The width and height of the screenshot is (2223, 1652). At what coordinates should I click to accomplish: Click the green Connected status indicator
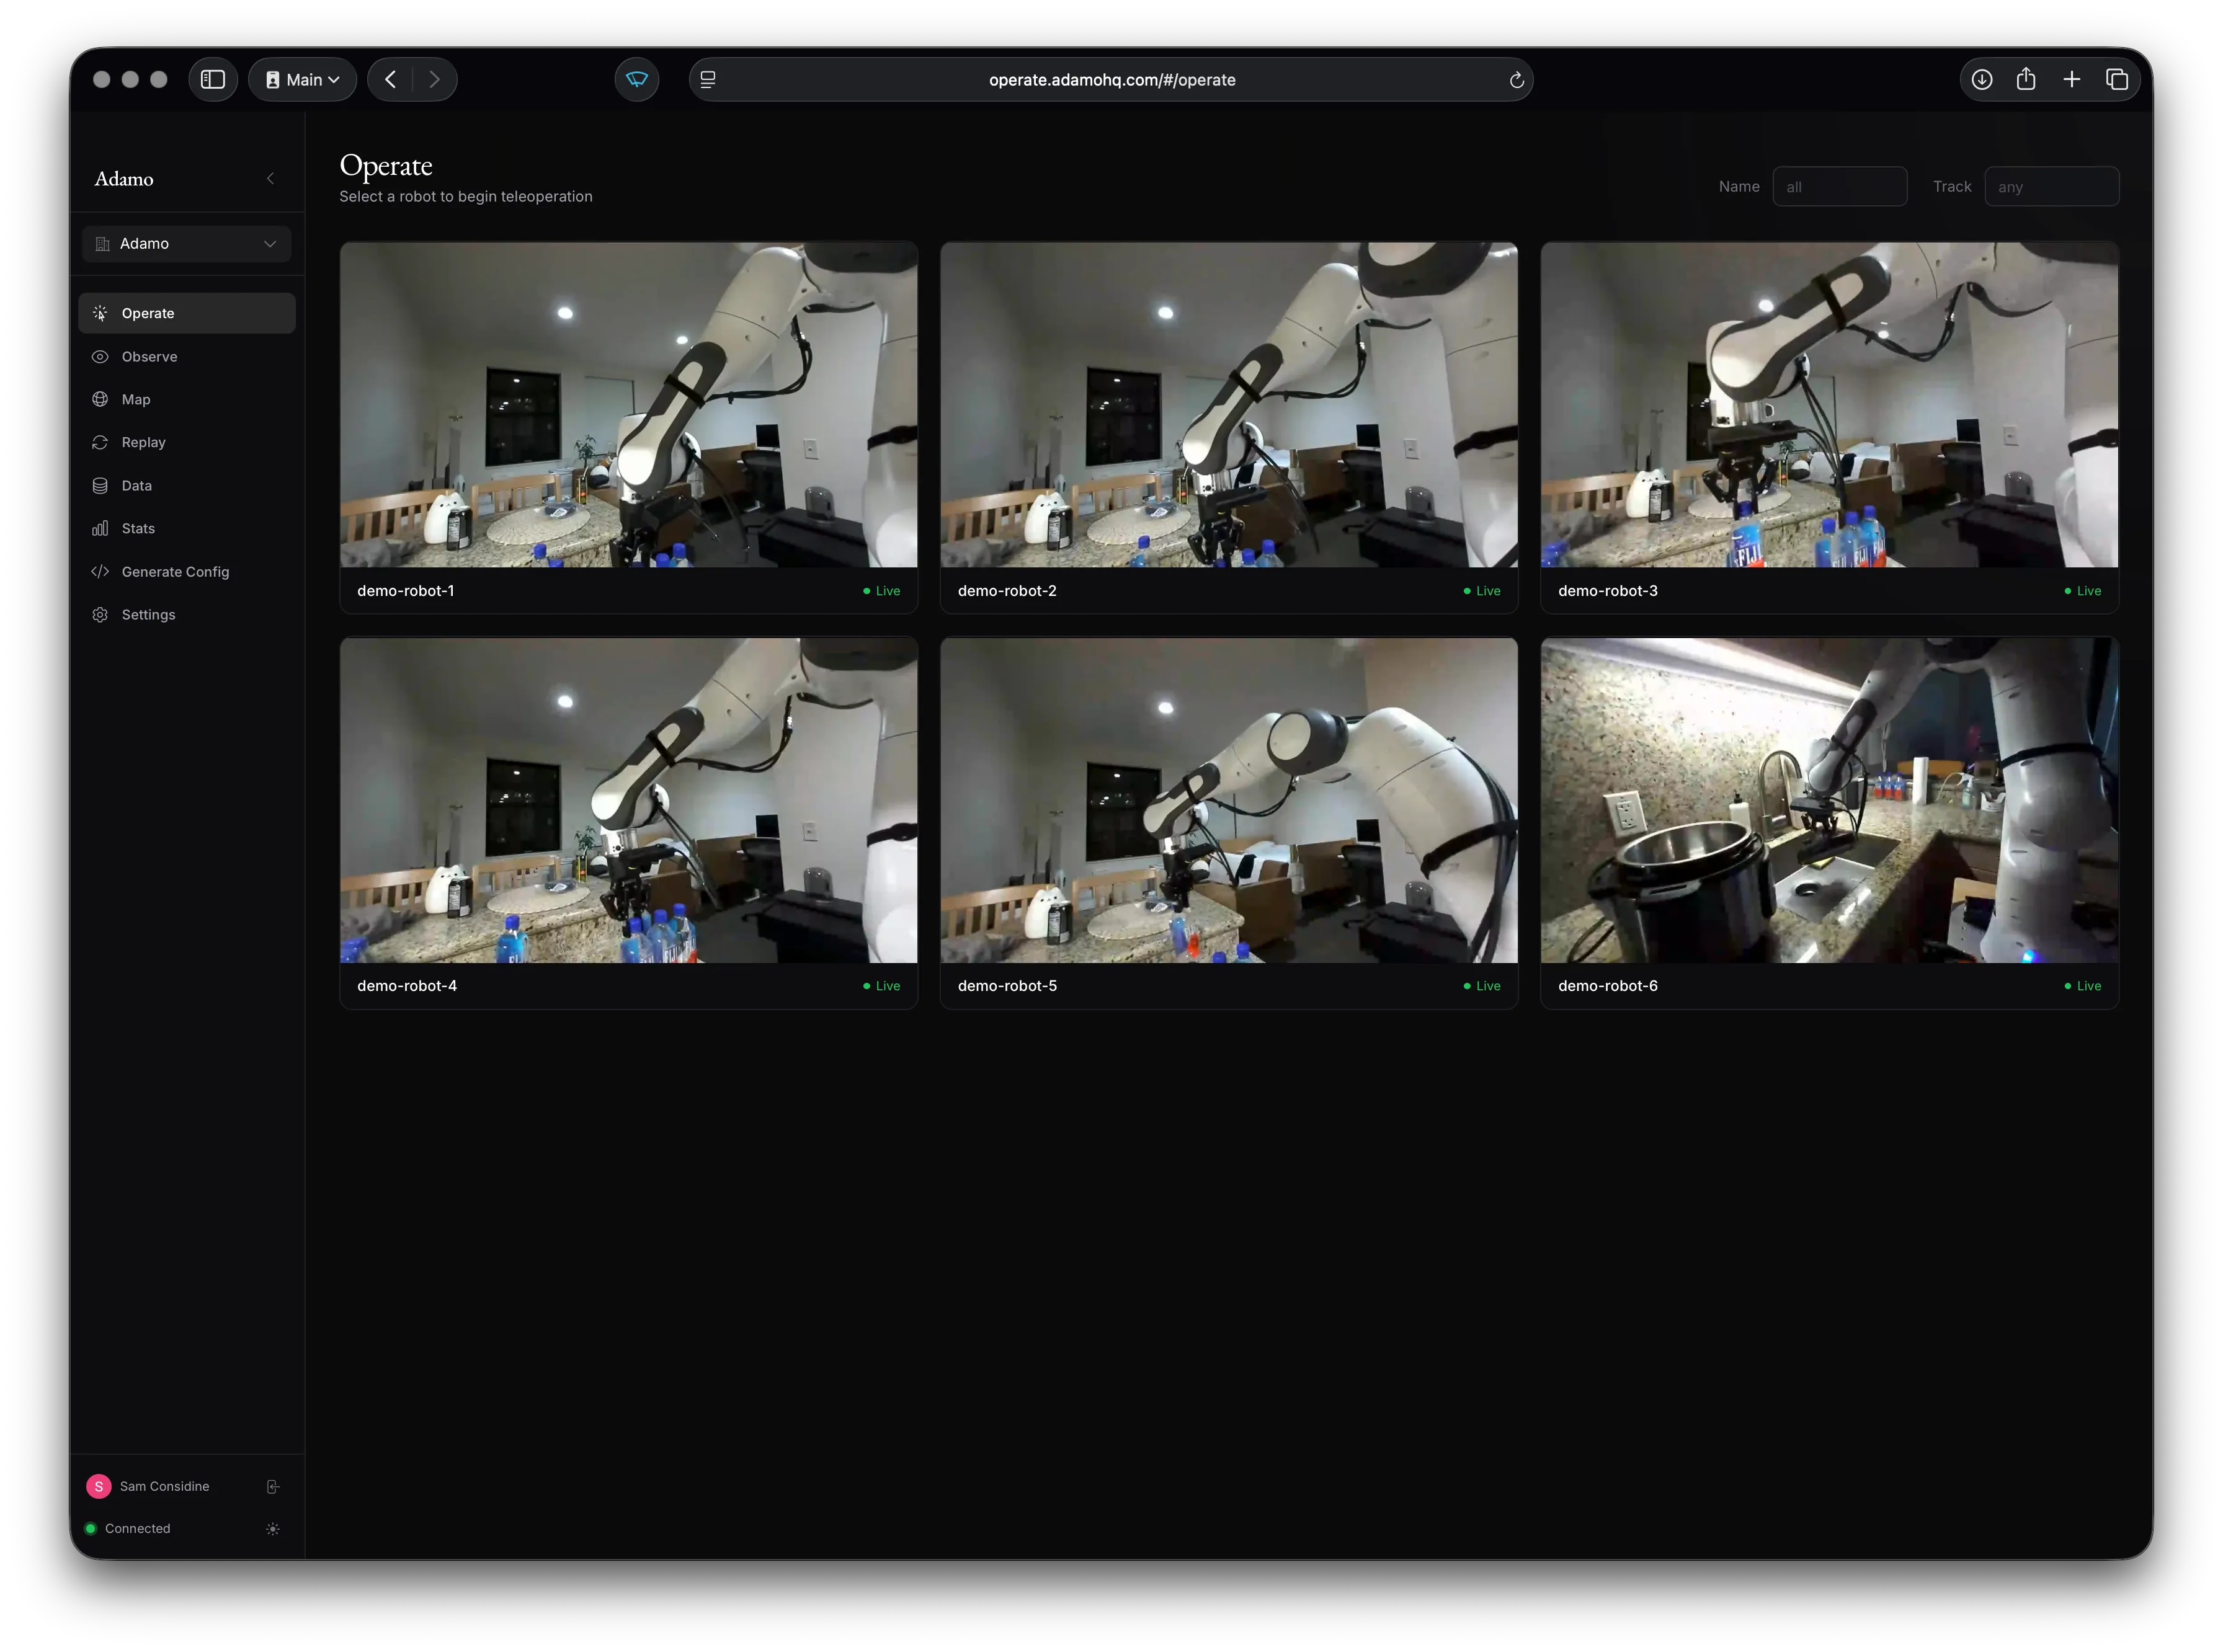[91, 1528]
